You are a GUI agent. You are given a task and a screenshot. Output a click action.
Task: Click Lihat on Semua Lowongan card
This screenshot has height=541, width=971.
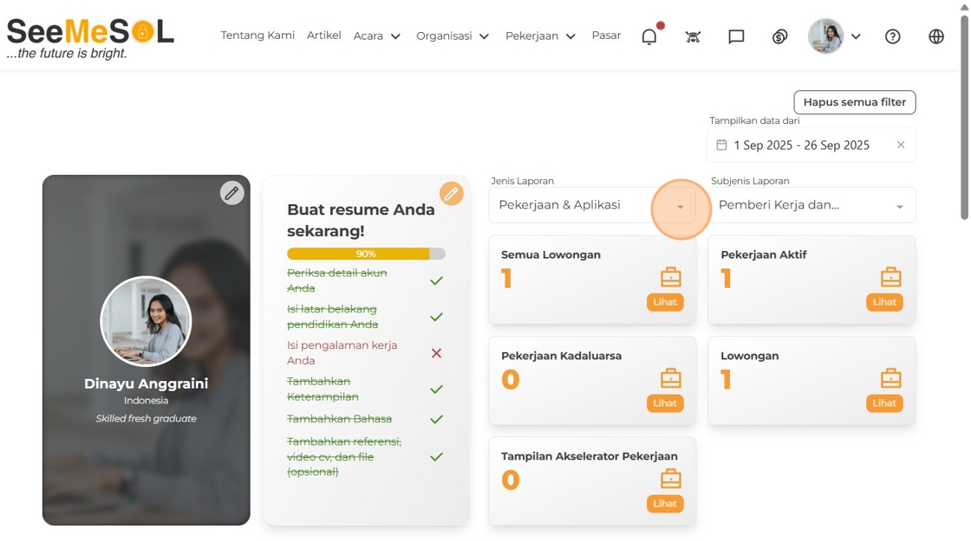coord(665,302)
